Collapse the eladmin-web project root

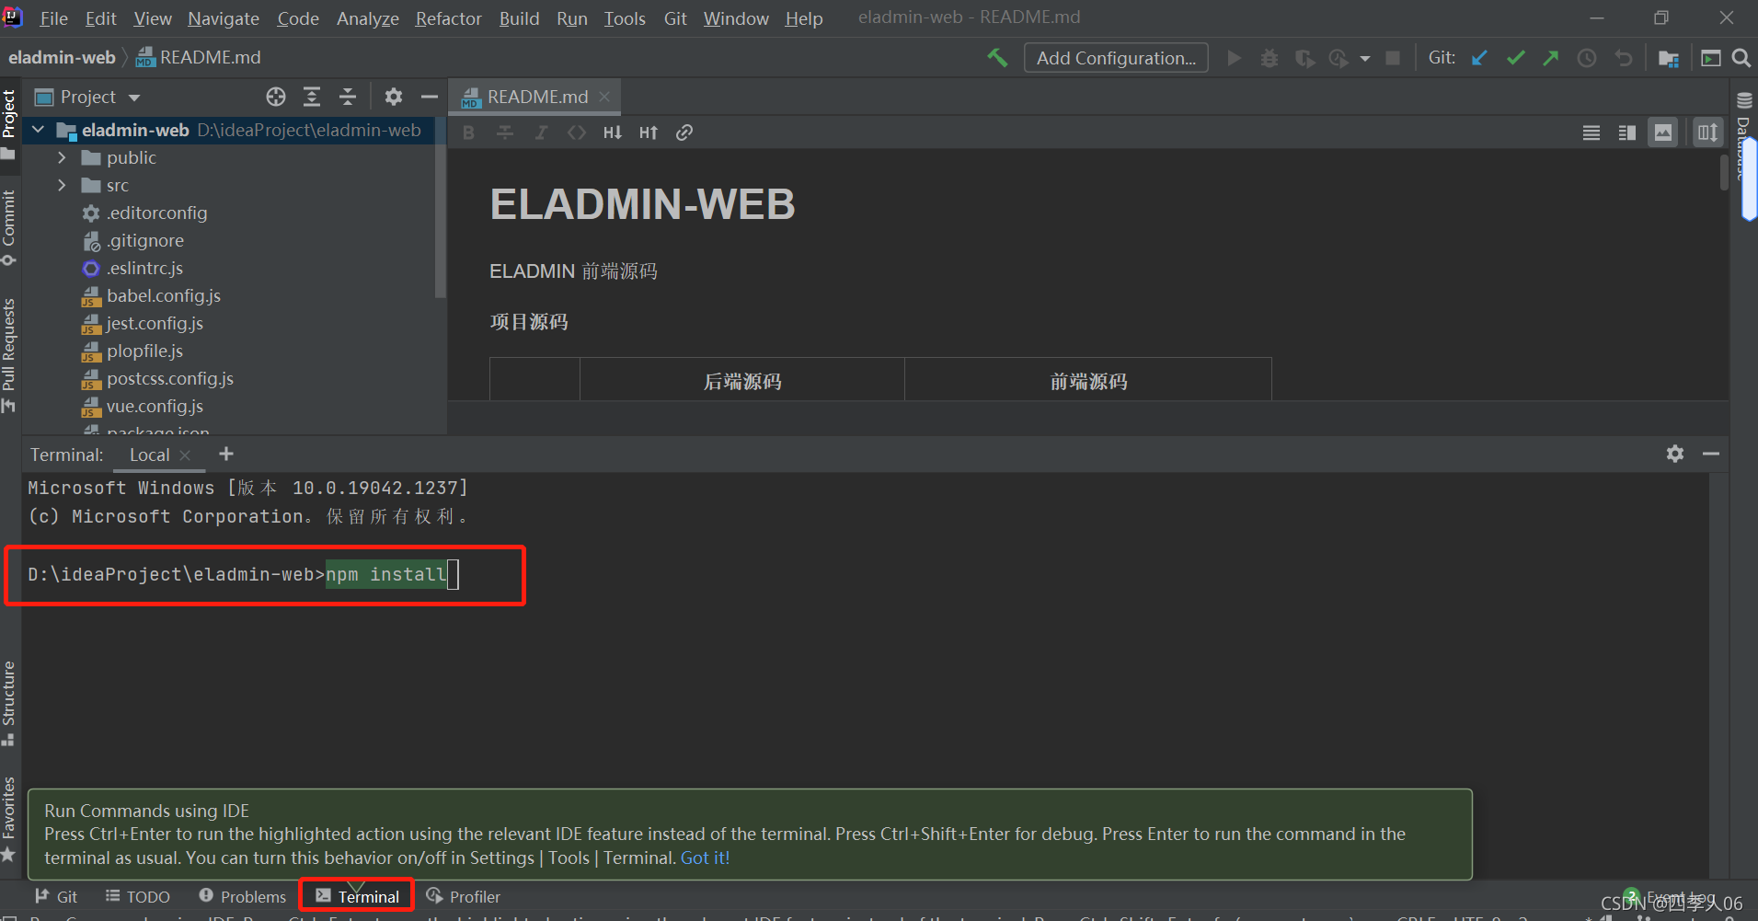coord(39,130)
